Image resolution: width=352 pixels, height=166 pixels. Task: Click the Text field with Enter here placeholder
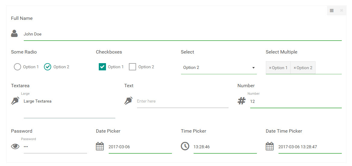pyautogui.click(x=183, y=101)
